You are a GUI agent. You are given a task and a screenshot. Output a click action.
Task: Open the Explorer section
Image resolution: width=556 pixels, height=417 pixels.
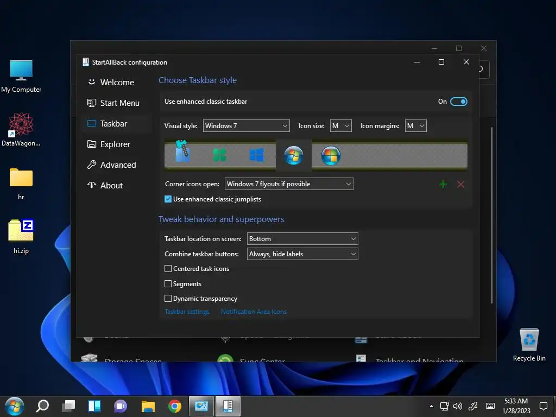[x=117, y=144]
